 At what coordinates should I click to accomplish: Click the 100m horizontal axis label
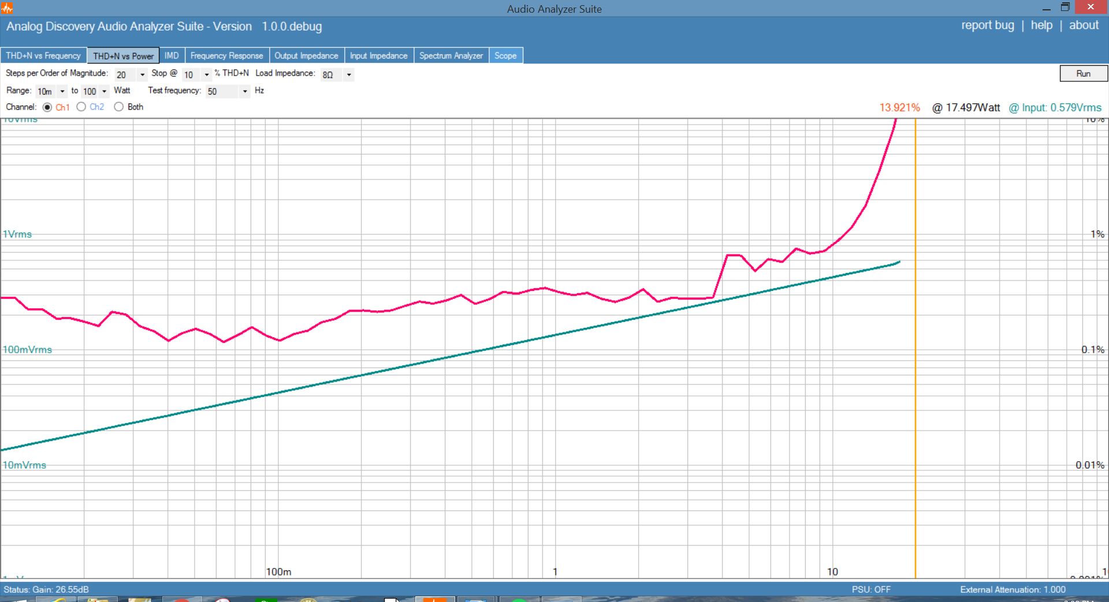click(278, 572)
